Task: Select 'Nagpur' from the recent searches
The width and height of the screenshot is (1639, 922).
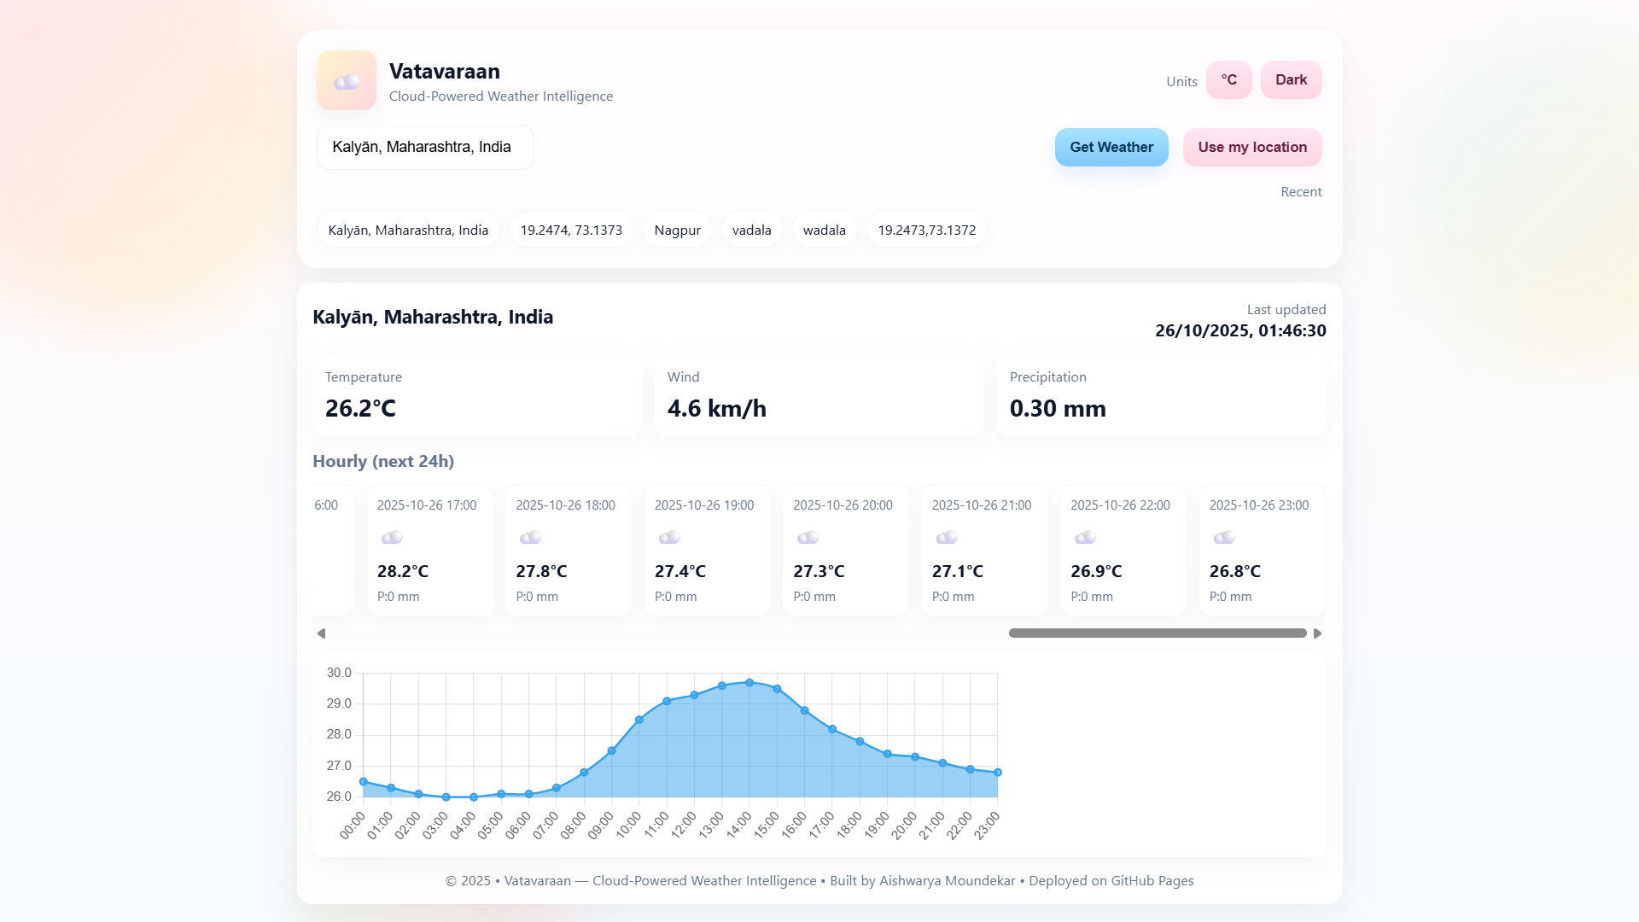Action: pyautogui.click(x=677, y=229)
